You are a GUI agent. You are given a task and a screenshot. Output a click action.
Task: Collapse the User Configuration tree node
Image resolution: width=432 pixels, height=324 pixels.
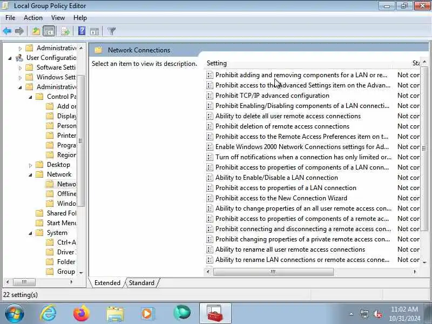10,58
